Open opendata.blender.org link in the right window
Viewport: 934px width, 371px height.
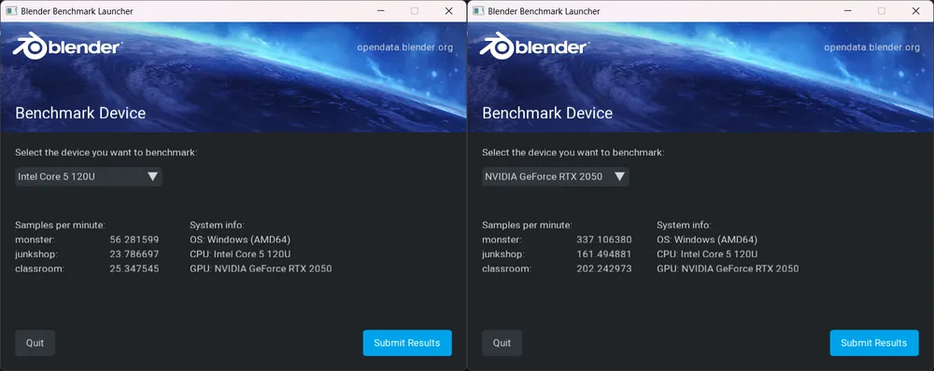click(872, 48)
